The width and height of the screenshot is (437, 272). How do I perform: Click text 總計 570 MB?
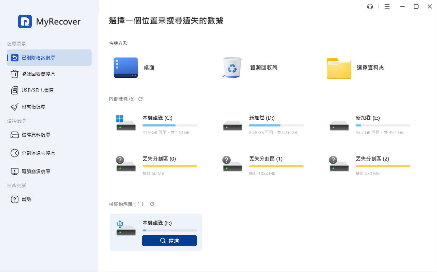tap(368, 173)
